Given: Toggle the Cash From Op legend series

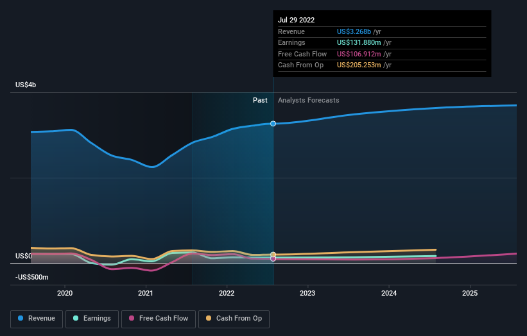Looking at the screenshot, I should [x=234, y=319].
